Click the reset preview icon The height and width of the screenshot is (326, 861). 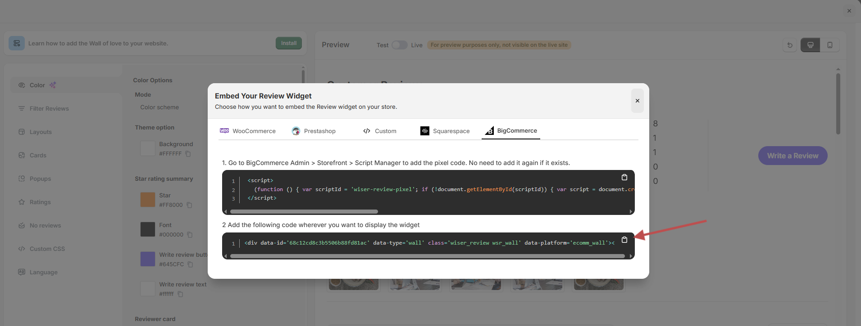tap(790, 45)
